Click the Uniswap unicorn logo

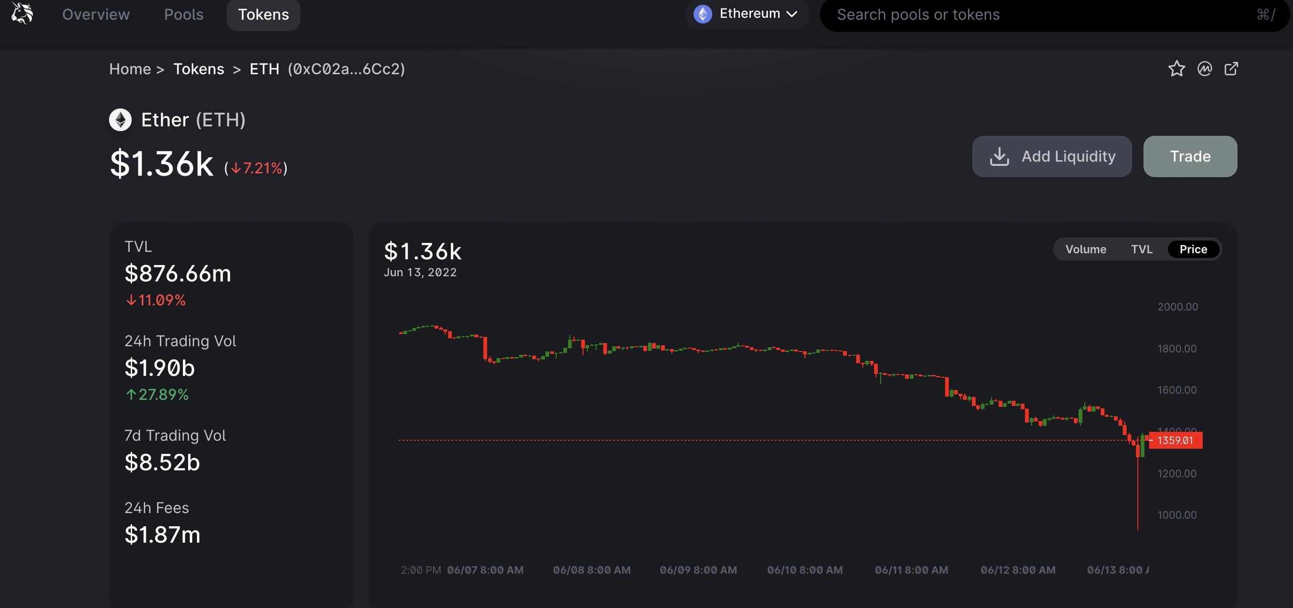point(22,13)
